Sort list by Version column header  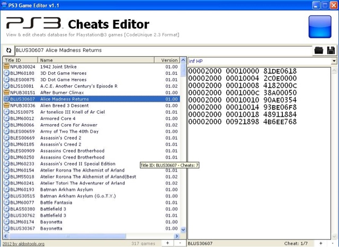(x=167, y=60)
